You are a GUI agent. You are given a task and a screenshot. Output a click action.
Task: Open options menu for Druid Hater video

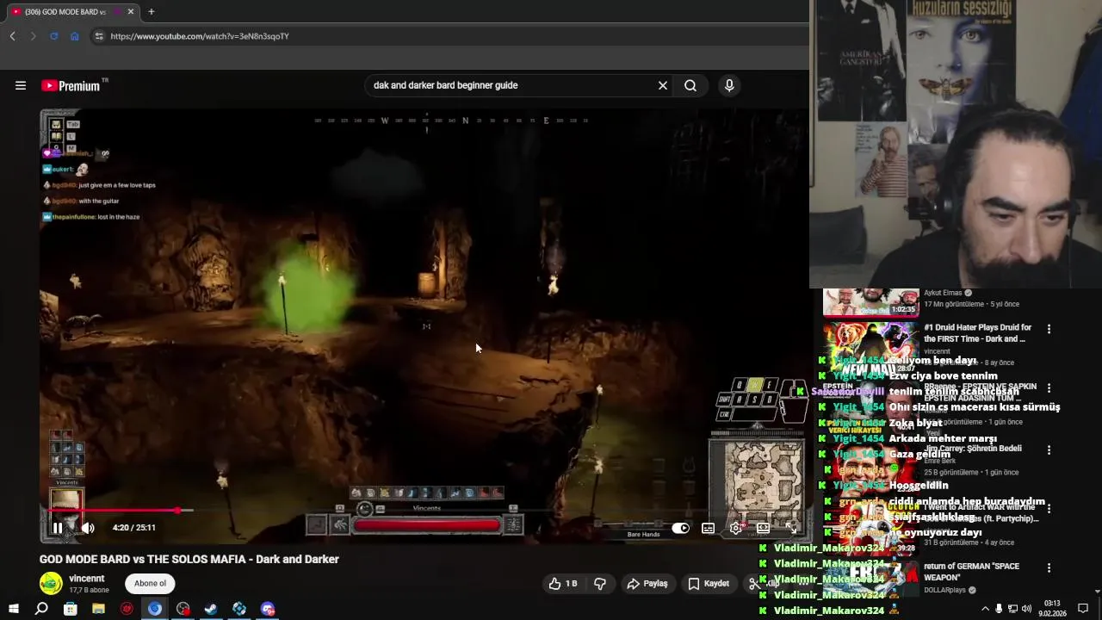1049,329
